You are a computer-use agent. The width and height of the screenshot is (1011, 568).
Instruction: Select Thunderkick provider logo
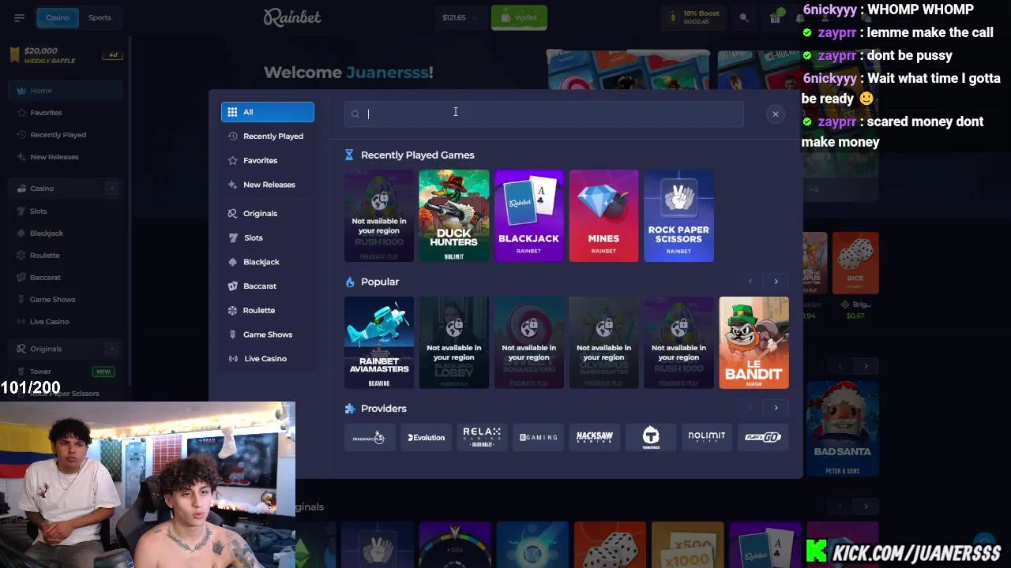pyautogui.click(x=651, y=437)
